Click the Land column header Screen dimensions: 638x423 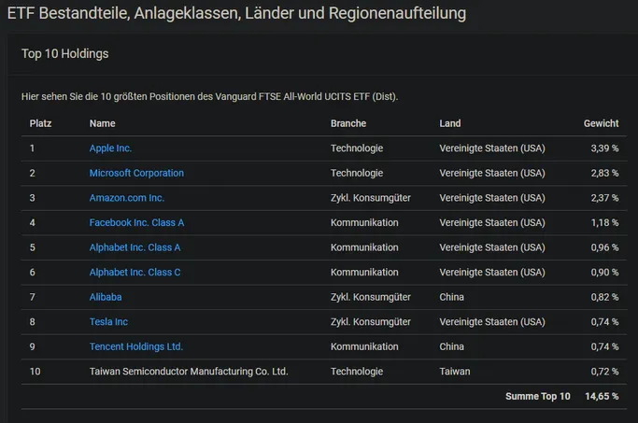[449, 123]
